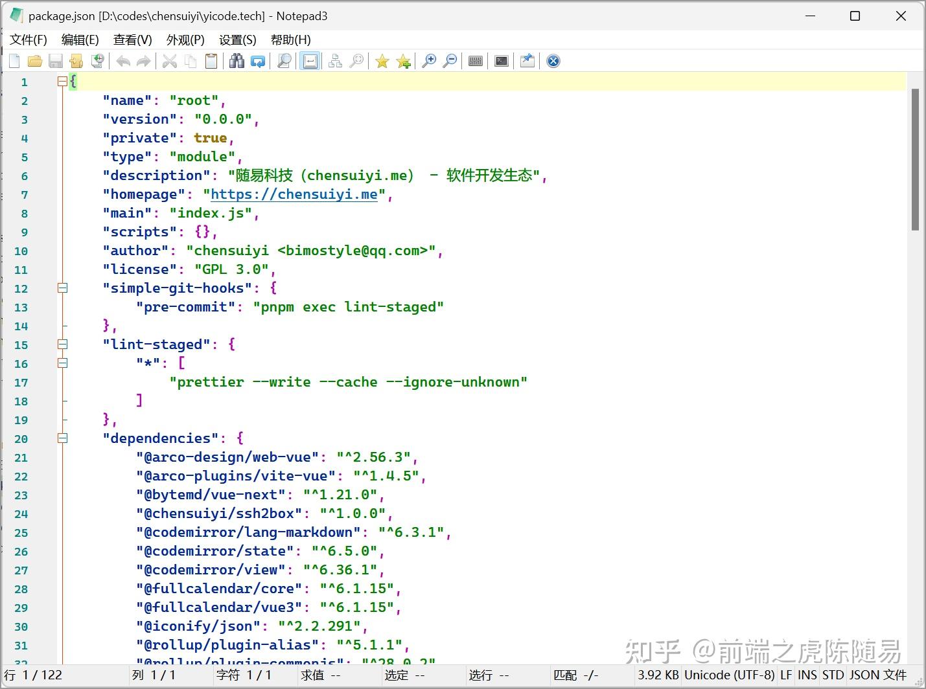The width and height of the screenshot is (926, 689).
Task: Click the Replace icon in toolbar
Action: (x=258, y=61)
